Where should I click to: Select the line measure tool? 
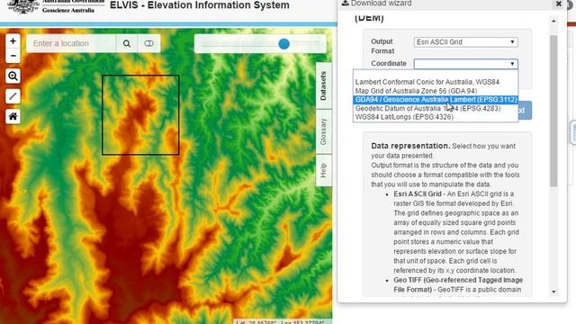(x=13, y=96)
